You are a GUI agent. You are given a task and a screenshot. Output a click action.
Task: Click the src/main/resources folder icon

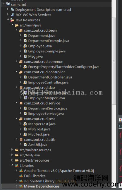click(17, 150)
